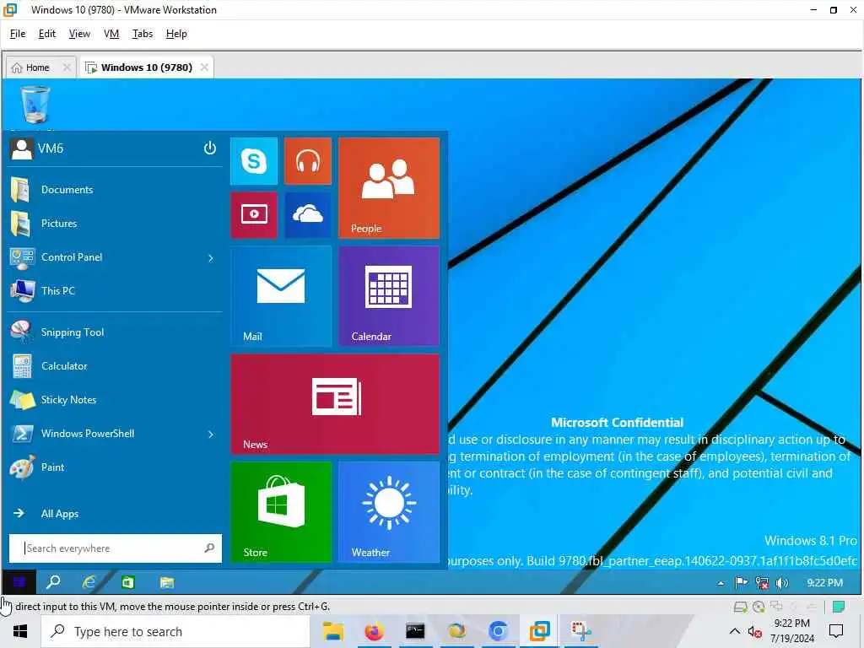
Task: Show hidden icons in host tray
Action: coord(735,631)
